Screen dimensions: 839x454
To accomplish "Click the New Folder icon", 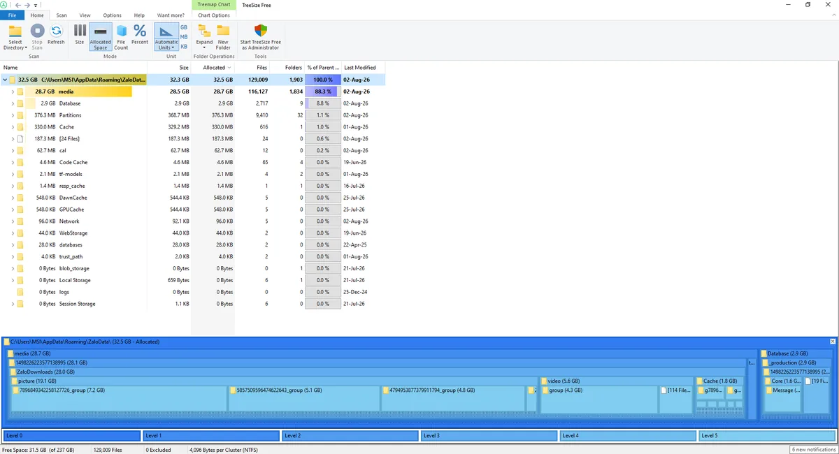I will tap(223, 31).
